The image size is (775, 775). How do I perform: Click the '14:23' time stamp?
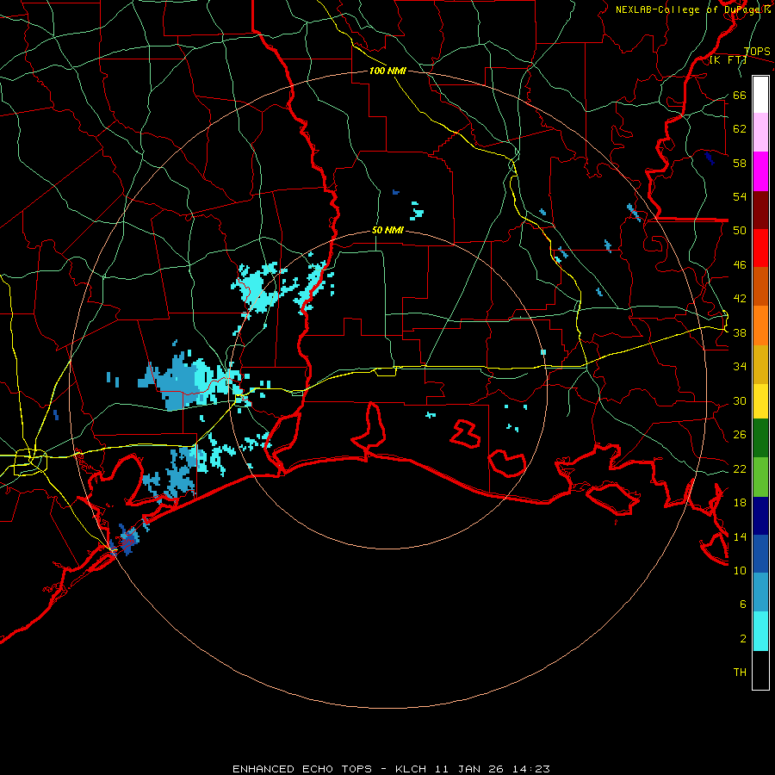532,769
